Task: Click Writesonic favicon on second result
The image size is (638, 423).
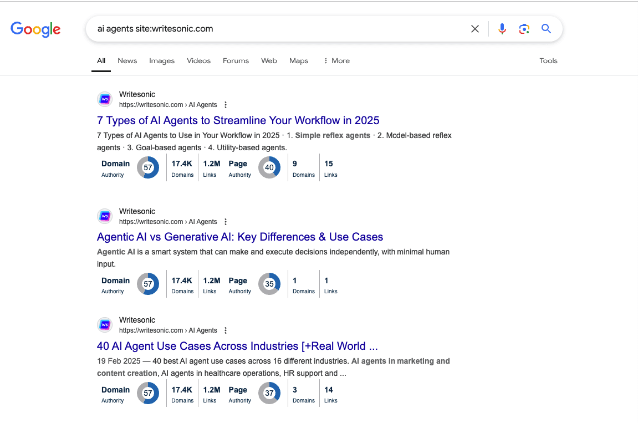Action: tap(105, 216)
